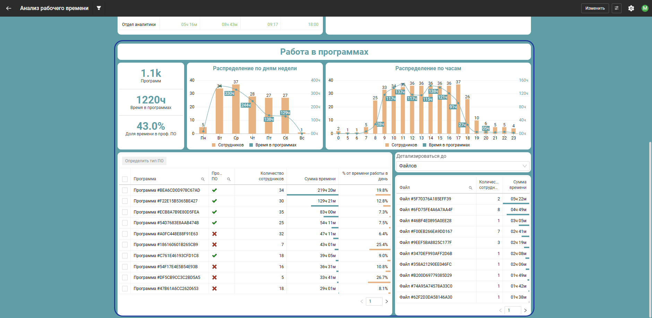Sort files by Количество сотрудников header

[x=489, y=185]
